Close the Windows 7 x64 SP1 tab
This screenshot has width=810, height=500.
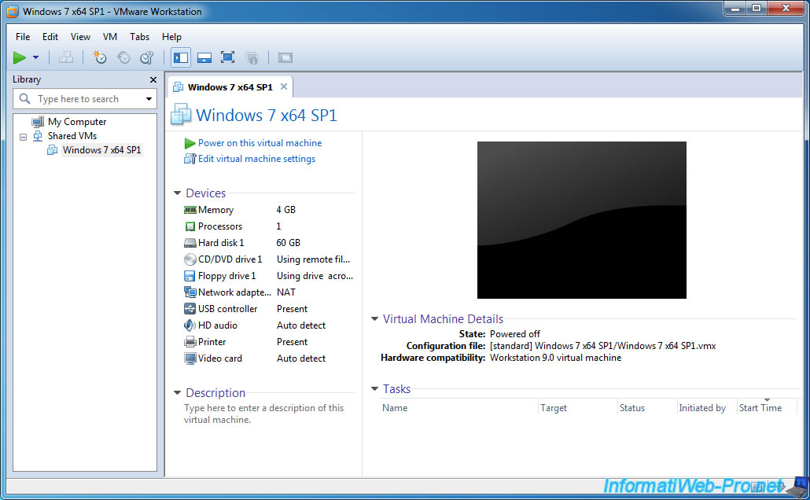[x=284, y=86]
